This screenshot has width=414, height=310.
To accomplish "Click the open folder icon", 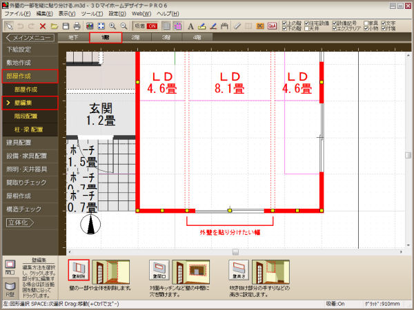I will point(54,25).
